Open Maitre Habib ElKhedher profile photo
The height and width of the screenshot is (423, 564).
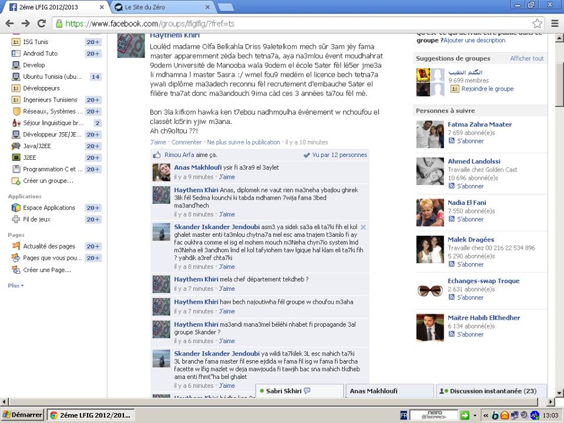tap(430, 328)
